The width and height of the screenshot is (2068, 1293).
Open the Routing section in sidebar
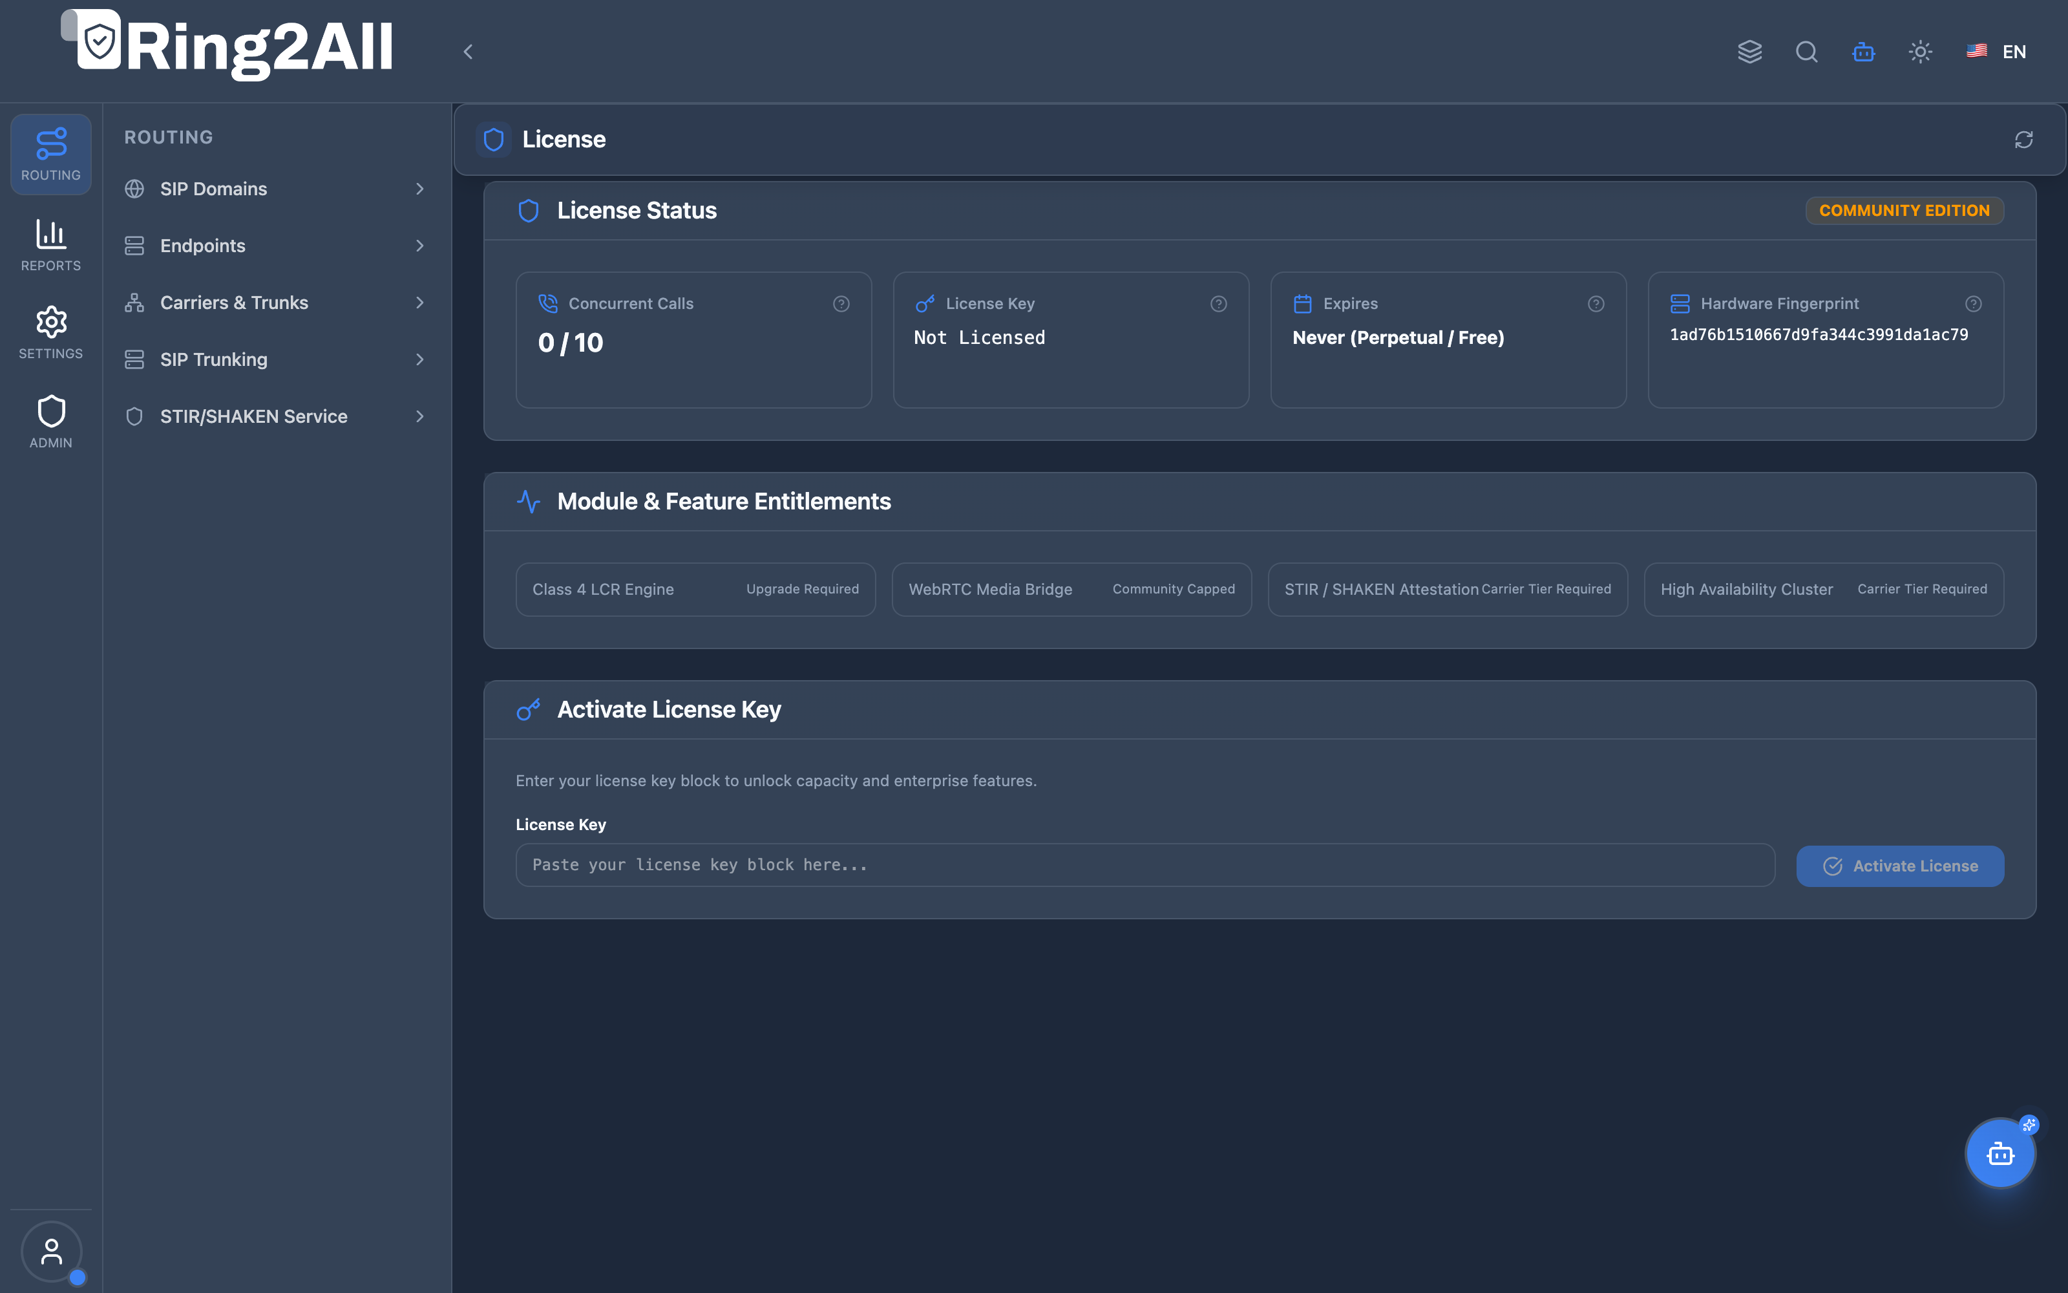coord(50,154)
